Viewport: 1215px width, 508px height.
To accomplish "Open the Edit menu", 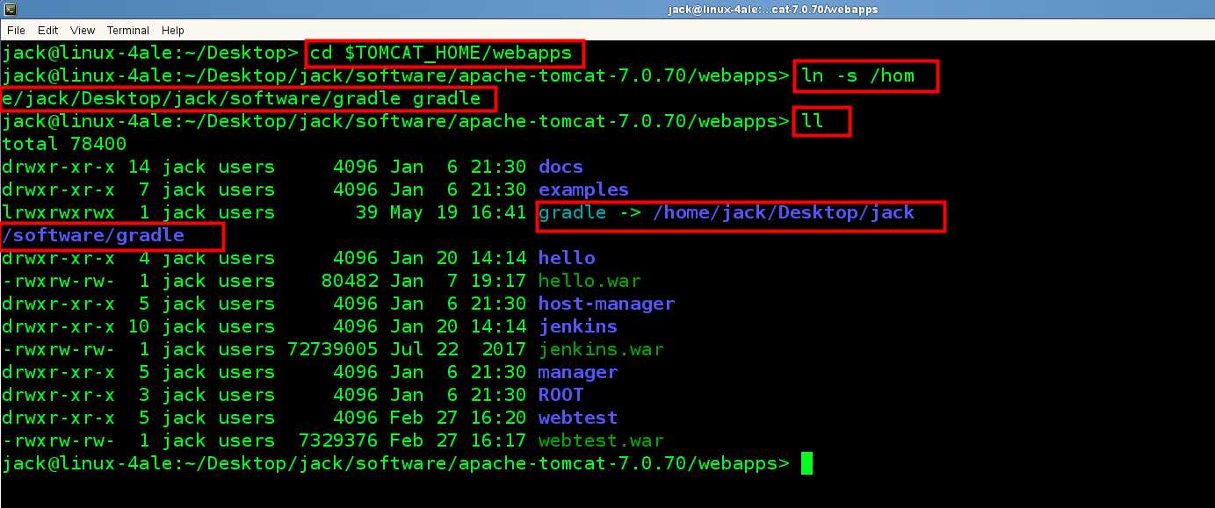I will click(47, 30).
